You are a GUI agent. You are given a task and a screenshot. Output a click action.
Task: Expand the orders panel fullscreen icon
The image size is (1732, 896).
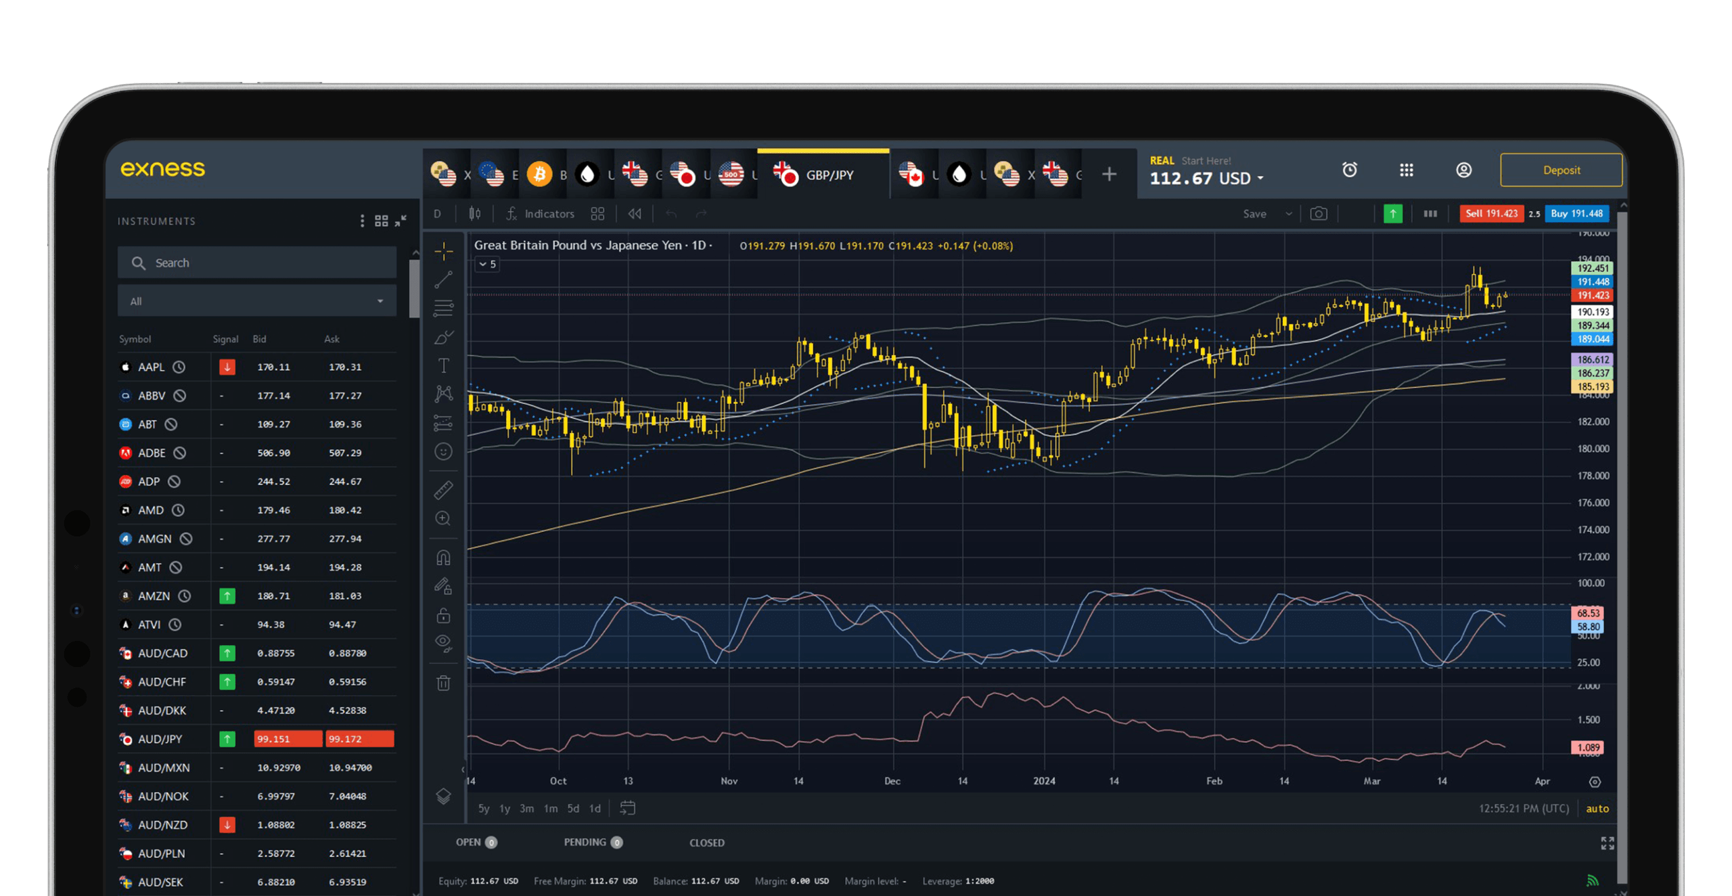click(1607, 843)
